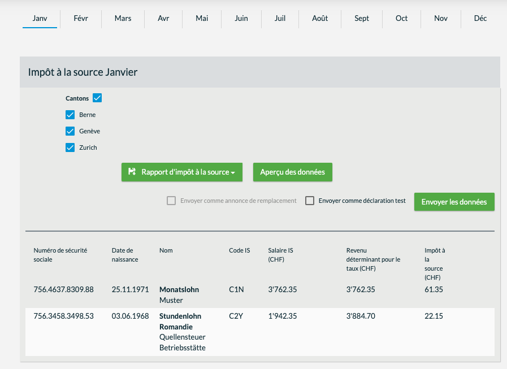Screen dimensions: 507x369
Task: Click the C2Y tax code cell
Action: pyautogui.click(x=236, y=316)
